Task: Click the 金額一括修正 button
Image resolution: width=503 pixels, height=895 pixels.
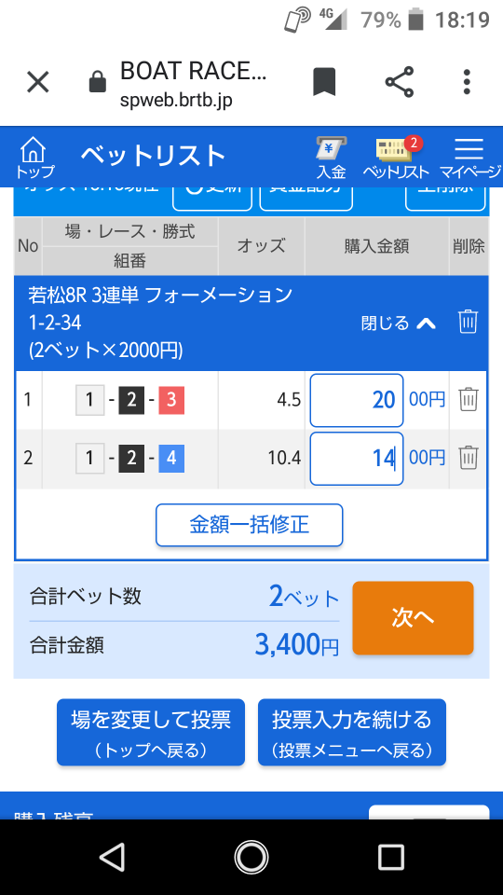Action: tap(250, 525)
